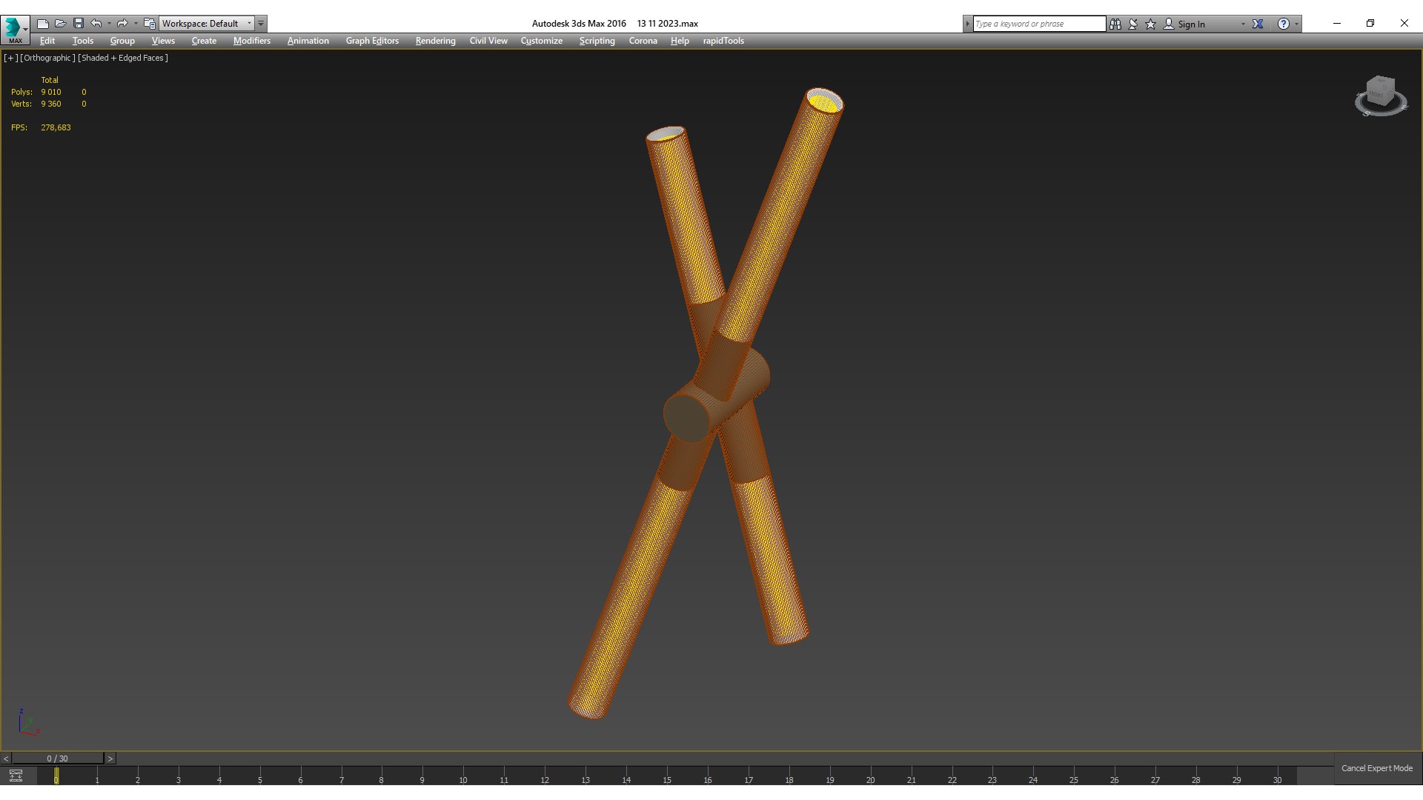Open the Help menu
This screenshot has height=800, width=1423.
(680, 41)
